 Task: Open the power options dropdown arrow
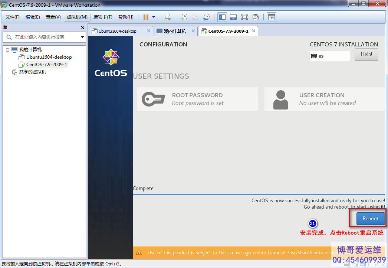[x=154, y=17]
